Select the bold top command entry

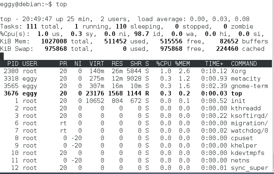(236, 93)
